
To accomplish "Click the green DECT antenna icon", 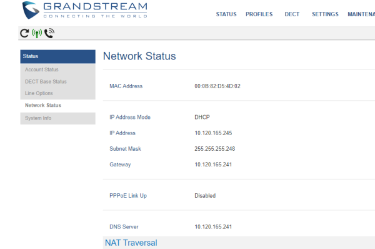I will coord(37,33).
